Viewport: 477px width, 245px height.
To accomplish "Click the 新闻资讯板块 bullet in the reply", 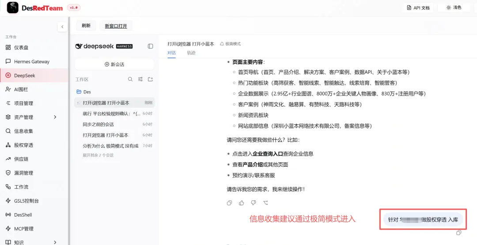I will tap(254, 115).
